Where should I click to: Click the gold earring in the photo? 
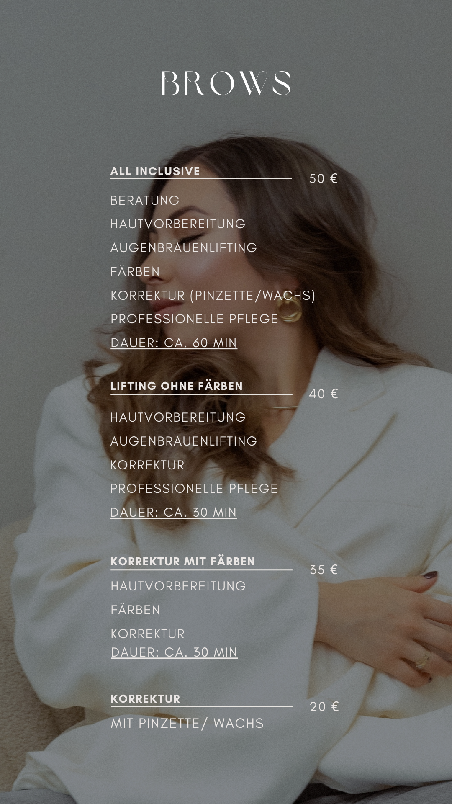coord(290,308)
